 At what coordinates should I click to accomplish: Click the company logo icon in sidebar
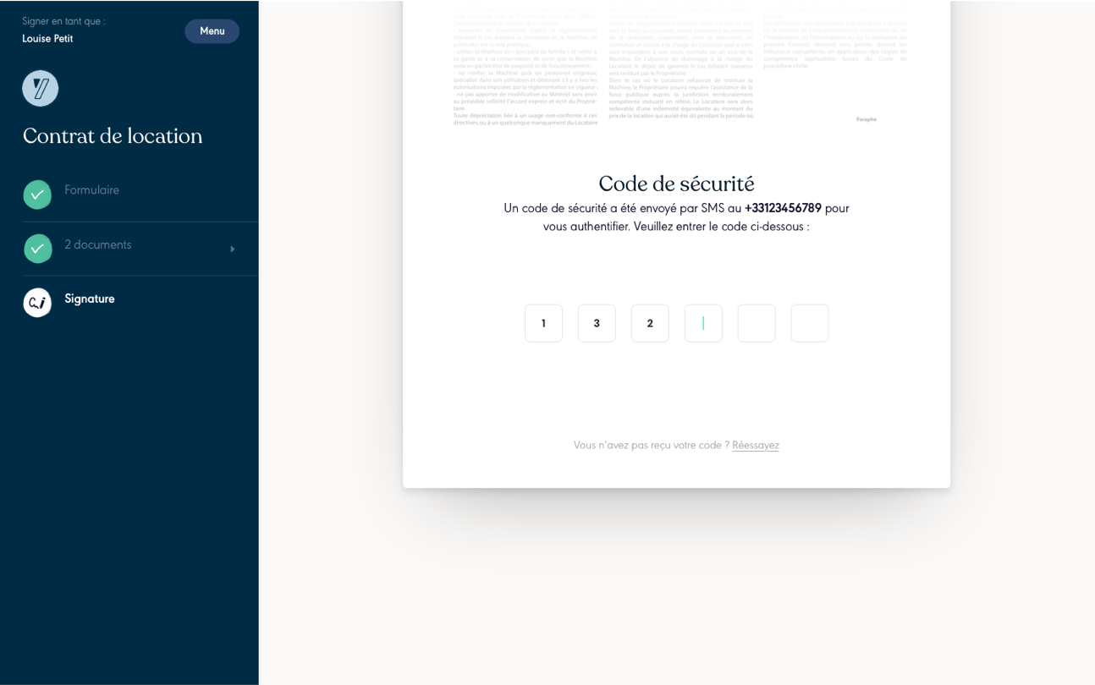(40, 88)
